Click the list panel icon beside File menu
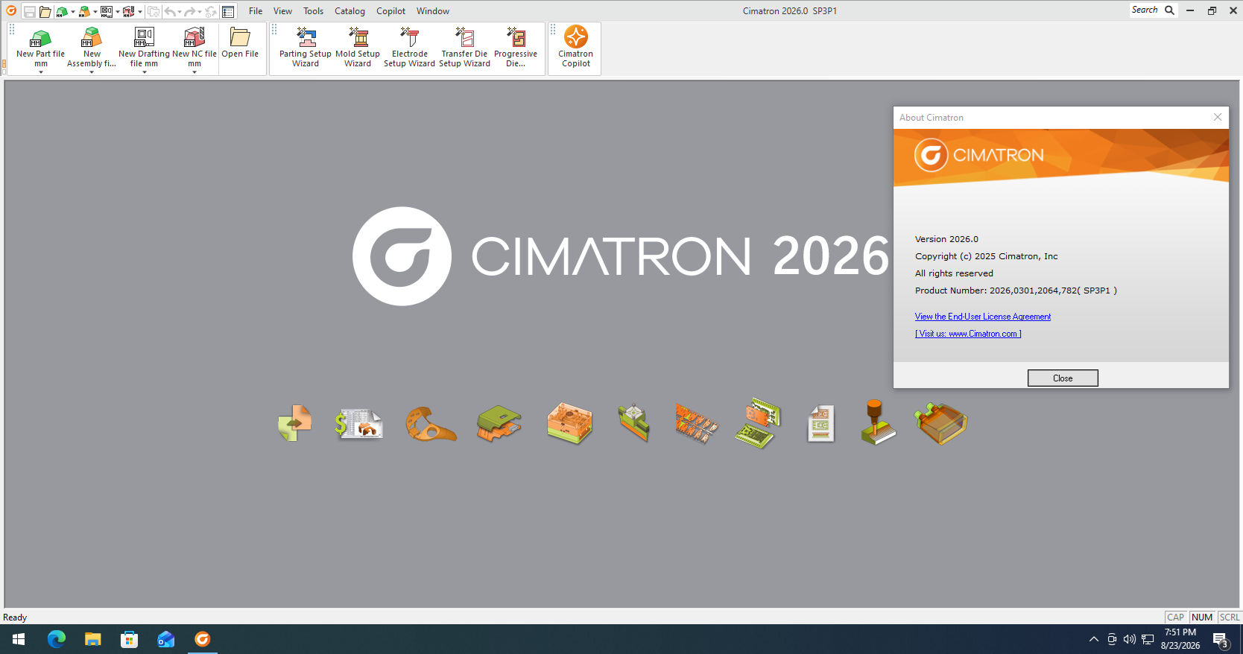Viewport: 1243px width, 654px height. click(229, 11)
